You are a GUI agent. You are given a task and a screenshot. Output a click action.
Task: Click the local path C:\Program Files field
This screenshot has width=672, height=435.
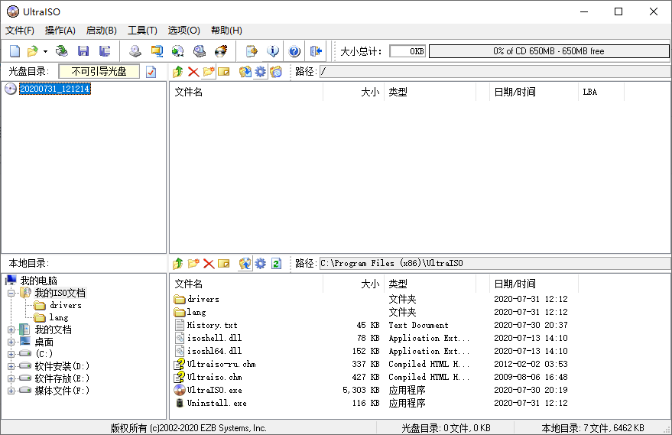pos(495,263)
